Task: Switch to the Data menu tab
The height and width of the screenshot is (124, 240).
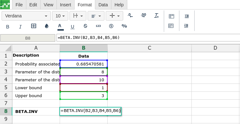Action: [103, 5]
